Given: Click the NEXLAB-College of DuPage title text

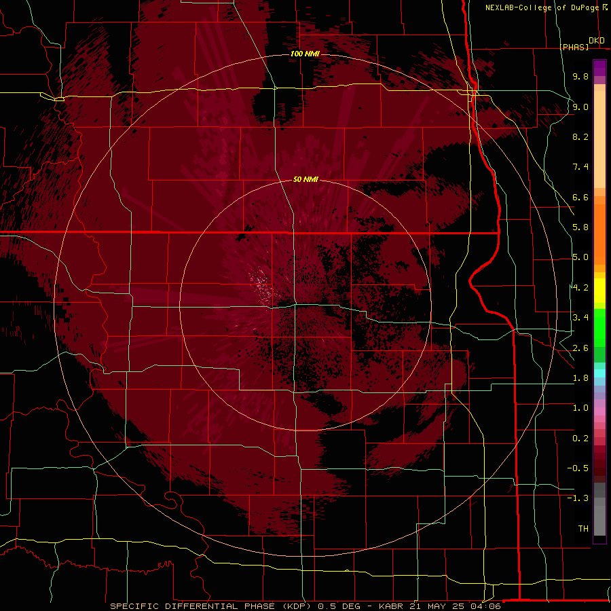Looking at the screenshot, I should click(542, 7).
